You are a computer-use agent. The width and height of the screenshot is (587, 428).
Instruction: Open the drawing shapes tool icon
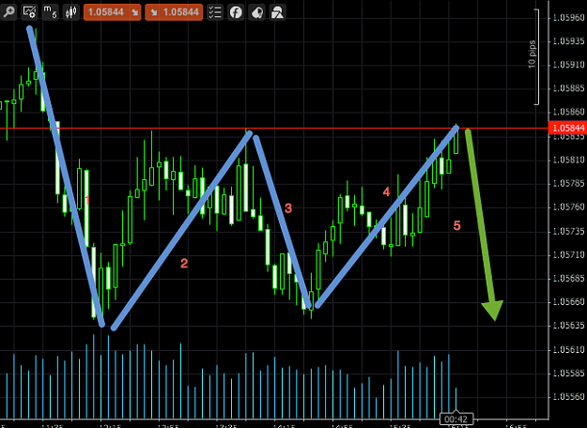[278, 12]
